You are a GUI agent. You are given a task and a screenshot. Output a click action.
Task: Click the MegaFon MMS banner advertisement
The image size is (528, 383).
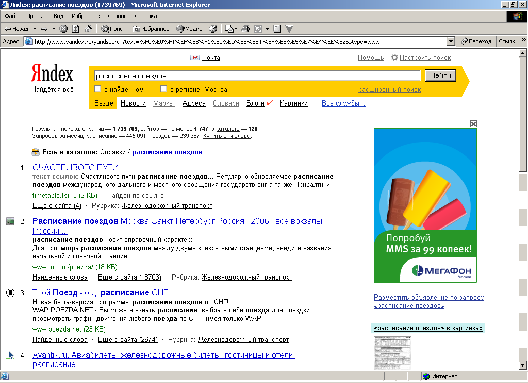(425, 205)
